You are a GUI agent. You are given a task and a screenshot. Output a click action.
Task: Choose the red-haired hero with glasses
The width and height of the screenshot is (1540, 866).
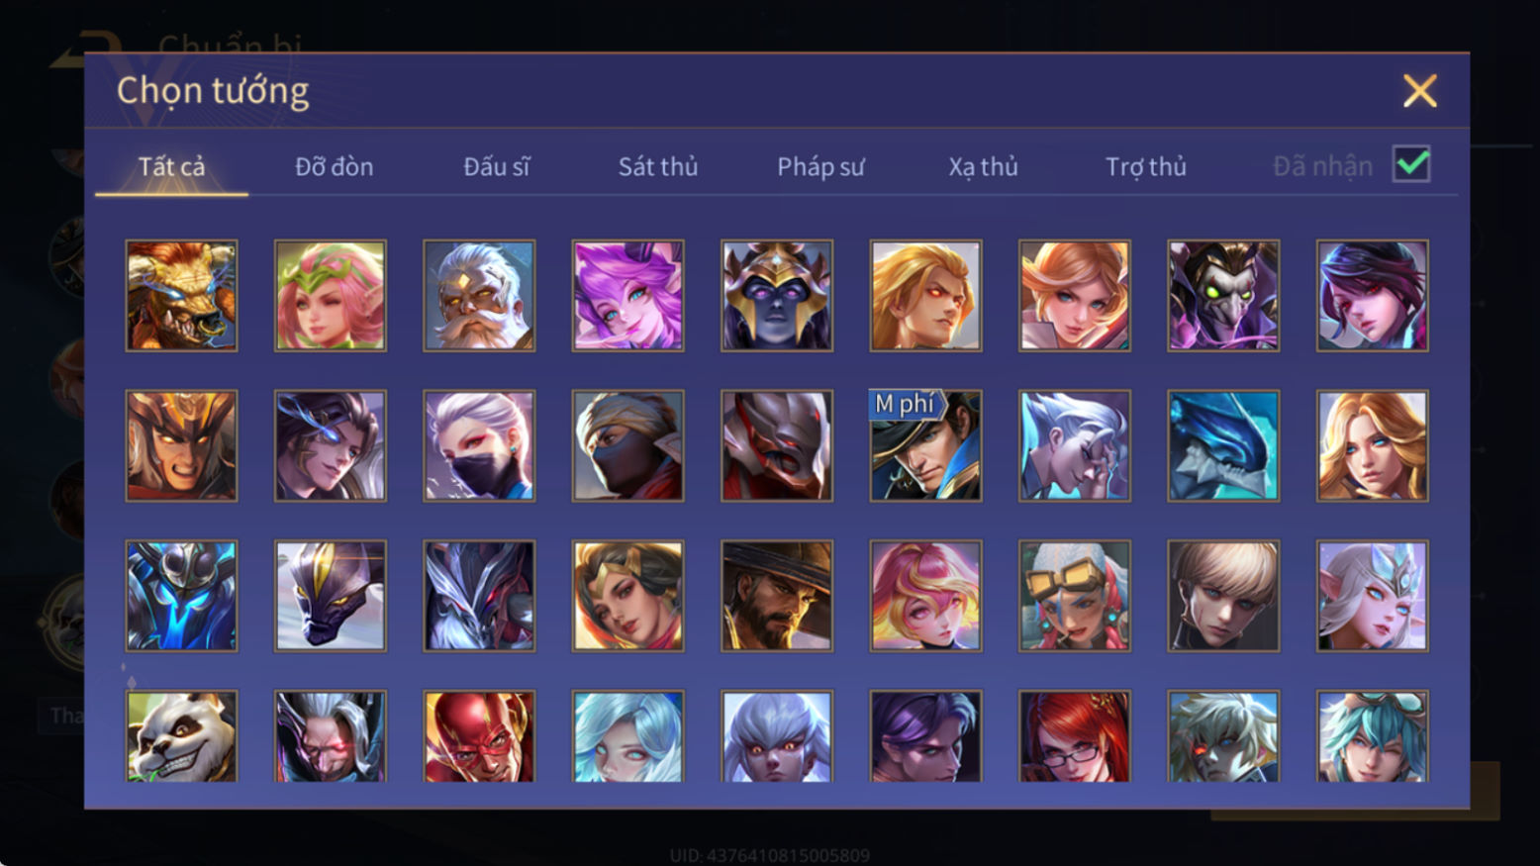[x=1075, y=736]
